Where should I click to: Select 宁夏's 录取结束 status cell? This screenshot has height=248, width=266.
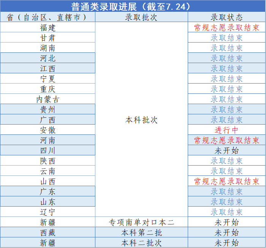(226, 79)
